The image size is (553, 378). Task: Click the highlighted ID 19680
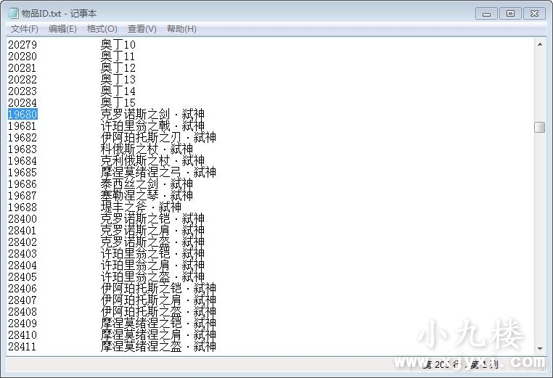pos(22,114)
